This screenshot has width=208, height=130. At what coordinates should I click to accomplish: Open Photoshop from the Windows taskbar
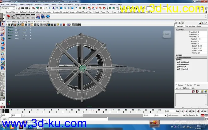click(x=30, y=127)
